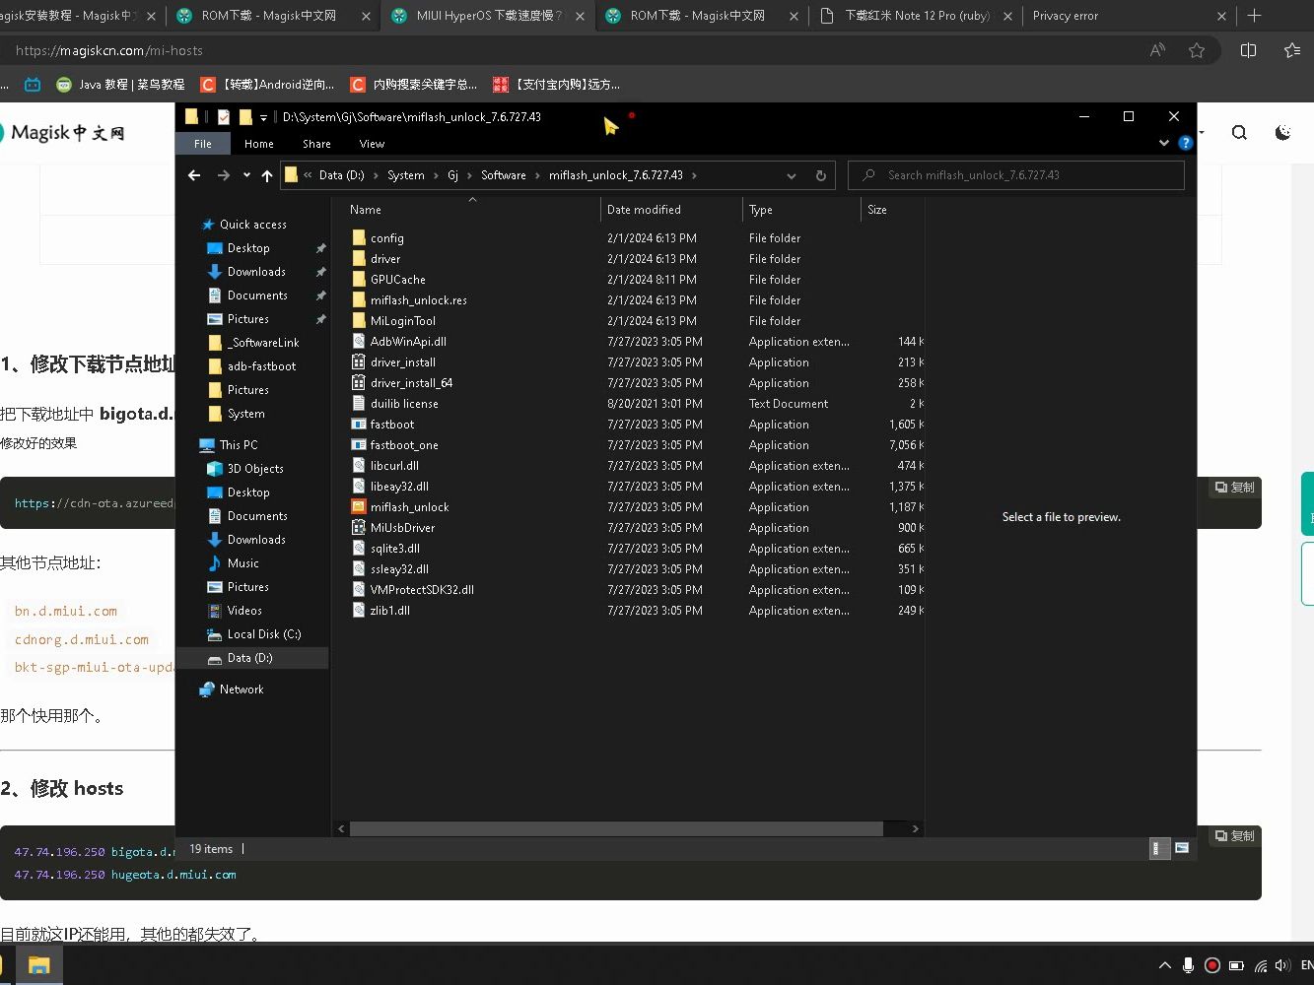Open Videos in navigation pane
This screenshot has height=985, width=1314.
click(244, 611)
